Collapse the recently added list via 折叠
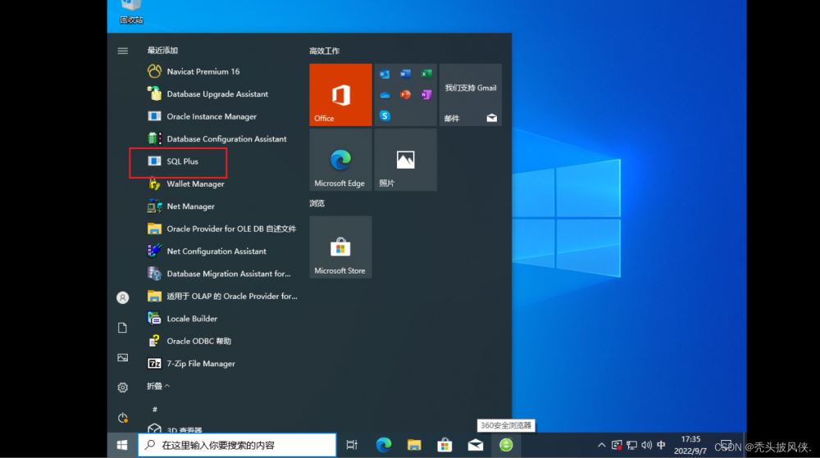This screenshot has height=458, width=820. (158, 386)
